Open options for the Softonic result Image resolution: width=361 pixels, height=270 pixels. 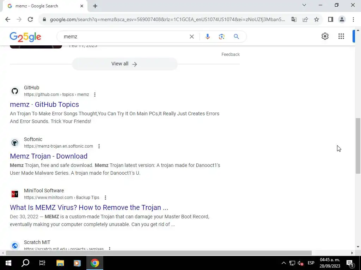tap(99, 146)
